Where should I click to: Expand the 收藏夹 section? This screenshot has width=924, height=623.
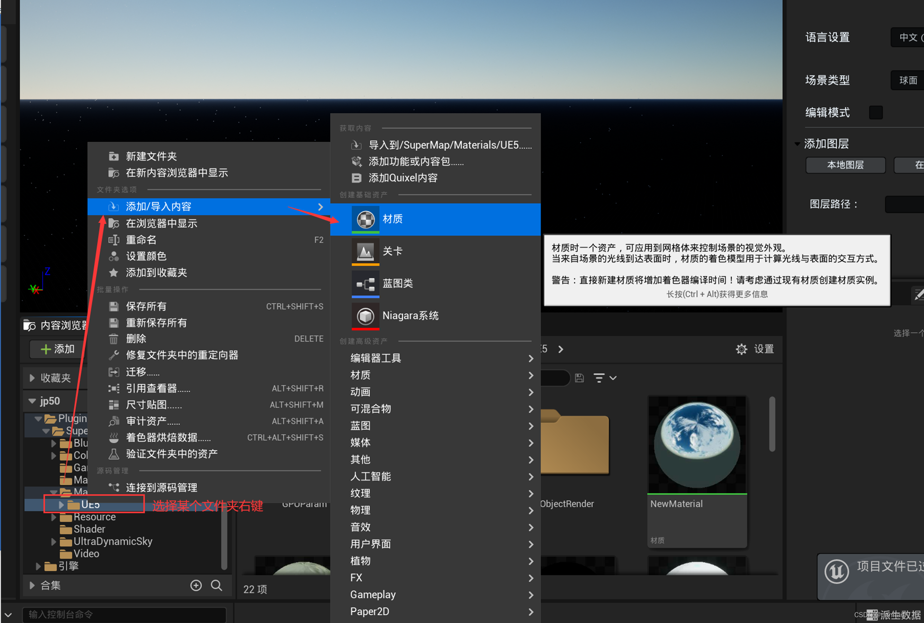[32, 378]
